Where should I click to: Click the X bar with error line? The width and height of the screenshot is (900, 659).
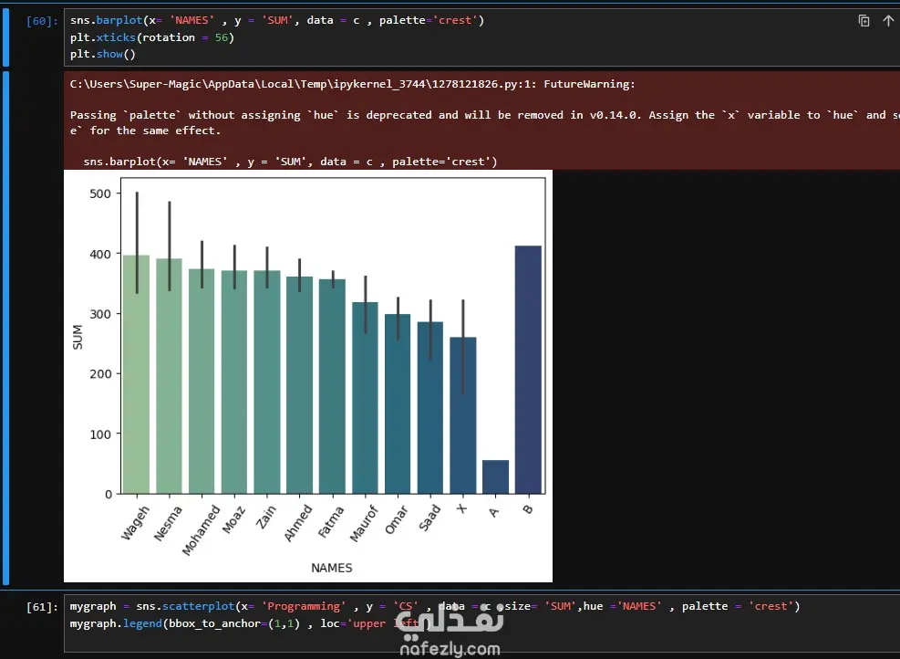[x=462, y=415]
